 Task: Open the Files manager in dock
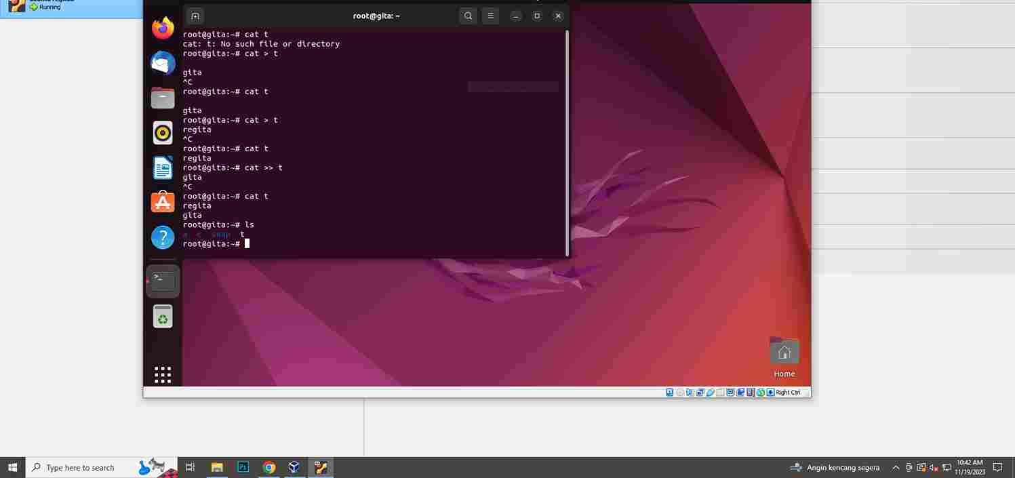click(x=163, y=98)
